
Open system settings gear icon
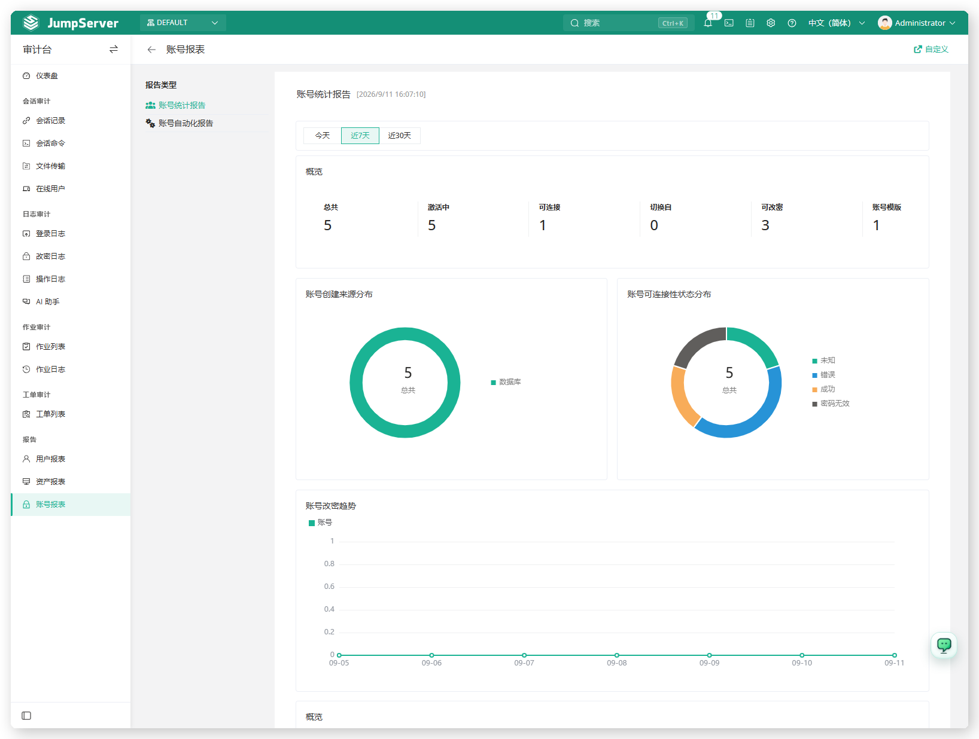point(771,23)
